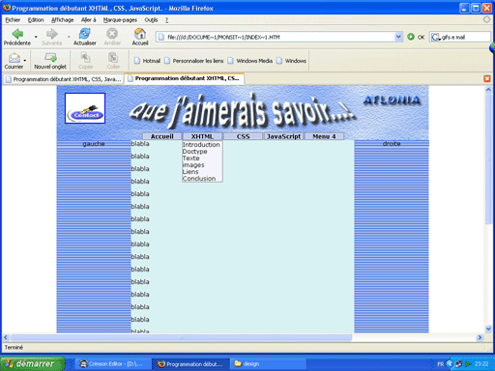
Task: Open the Courrier dropdown arrow
Action: [x=25, y=60]
